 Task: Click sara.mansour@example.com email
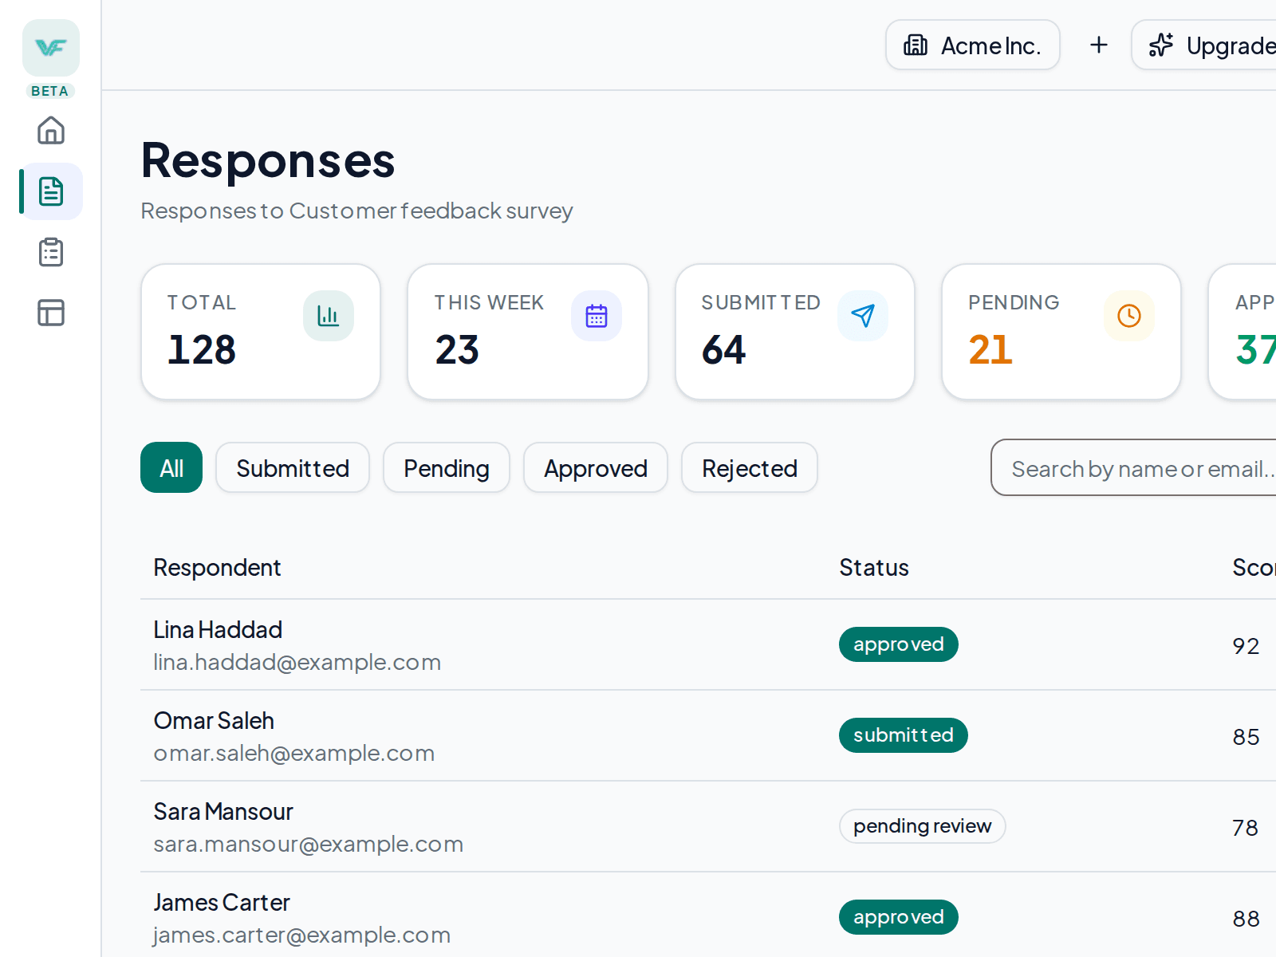pos(309,844)
